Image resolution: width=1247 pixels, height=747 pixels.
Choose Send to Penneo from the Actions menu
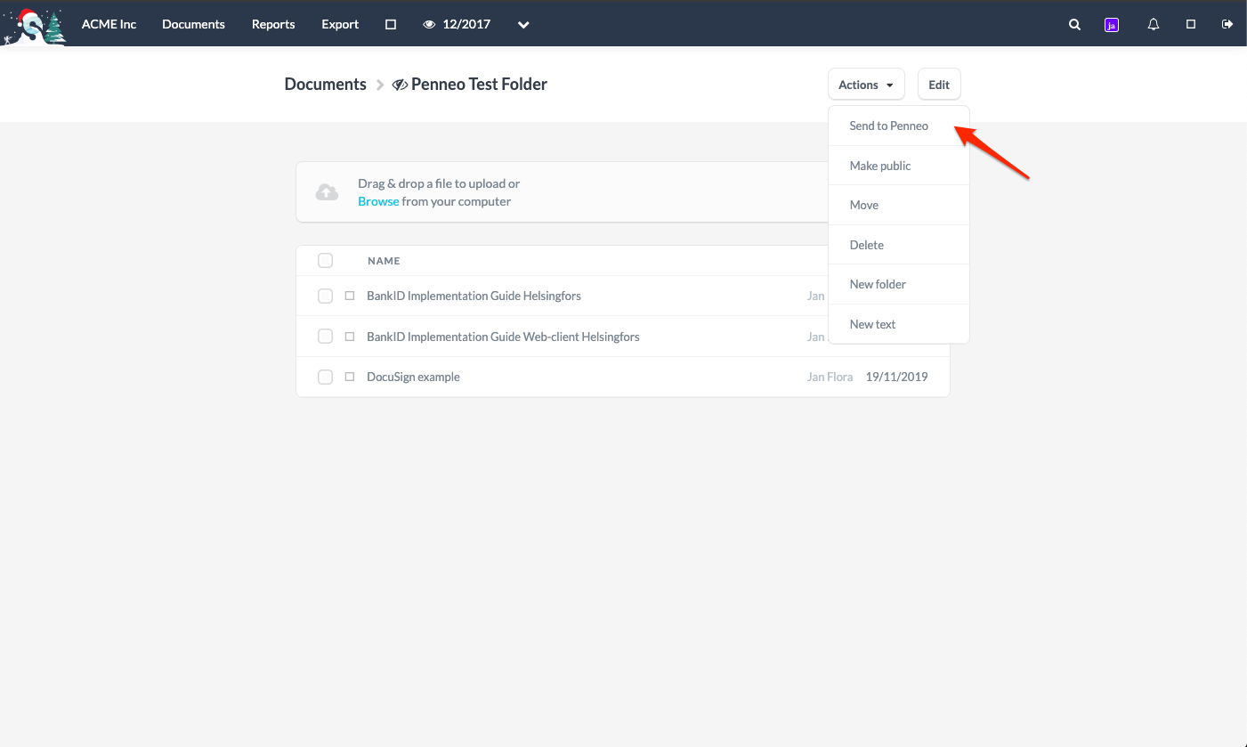click(x=899, y=126)
